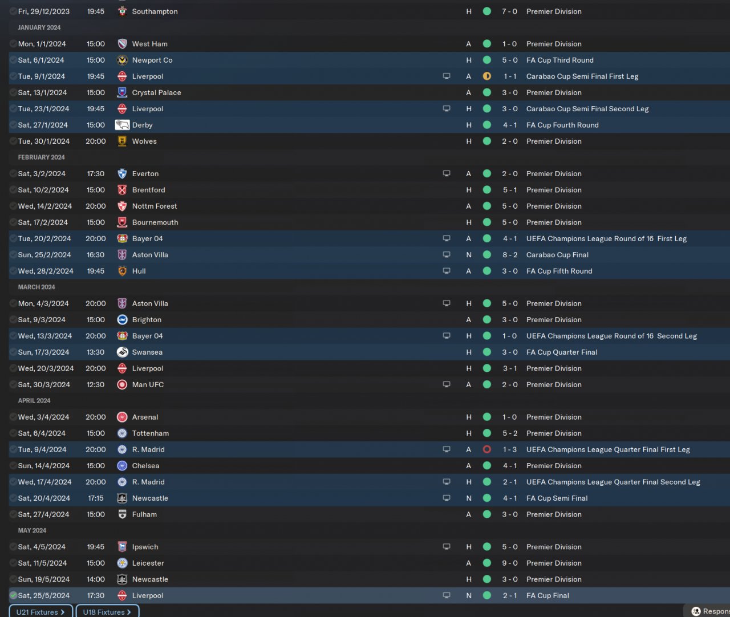Viewport: 730px width, 617px height.
Task: Click the red loss indicator for R. Madrid away match
Action: [487, 449]
